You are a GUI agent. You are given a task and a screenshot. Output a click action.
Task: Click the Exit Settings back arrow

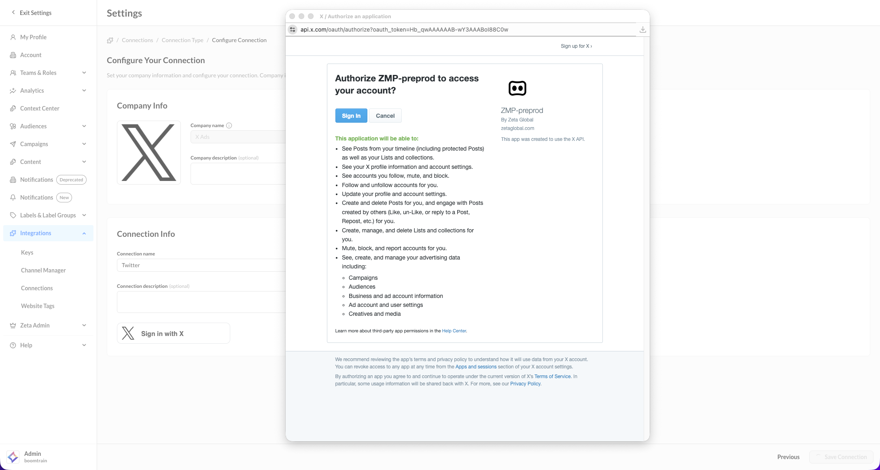tap(13, 13)
